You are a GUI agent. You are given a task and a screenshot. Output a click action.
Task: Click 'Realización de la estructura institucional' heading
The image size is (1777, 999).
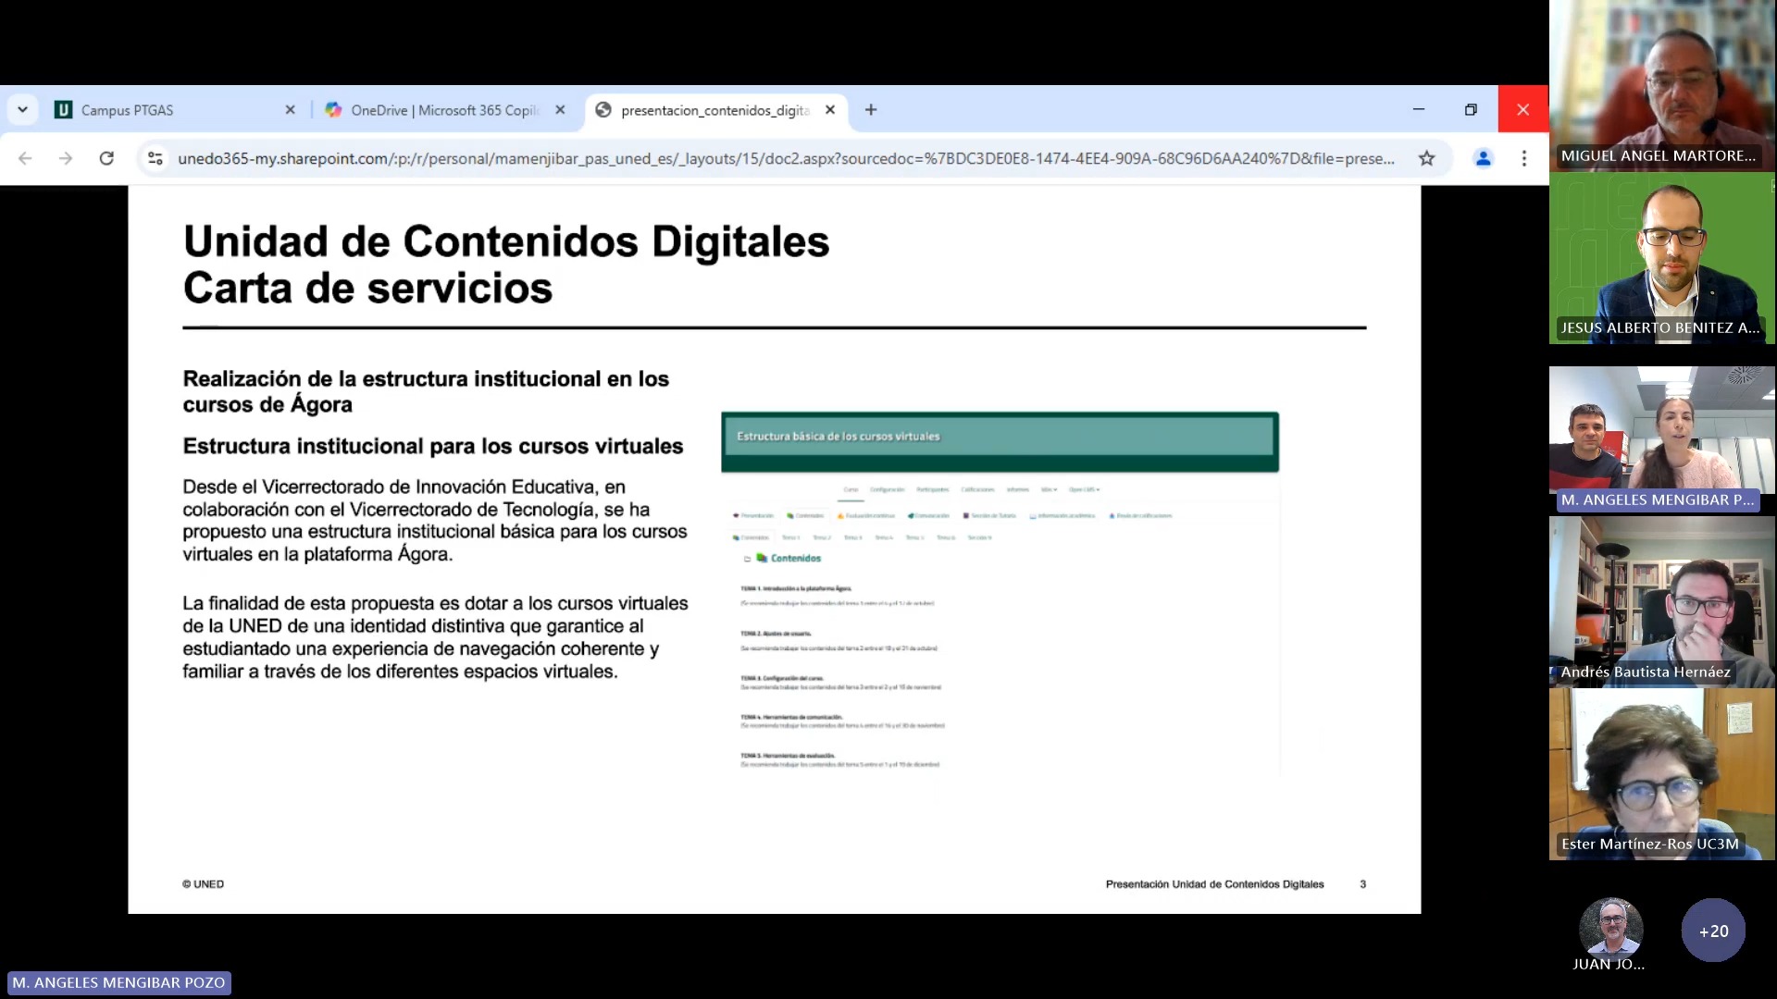(x=426, y=391)
